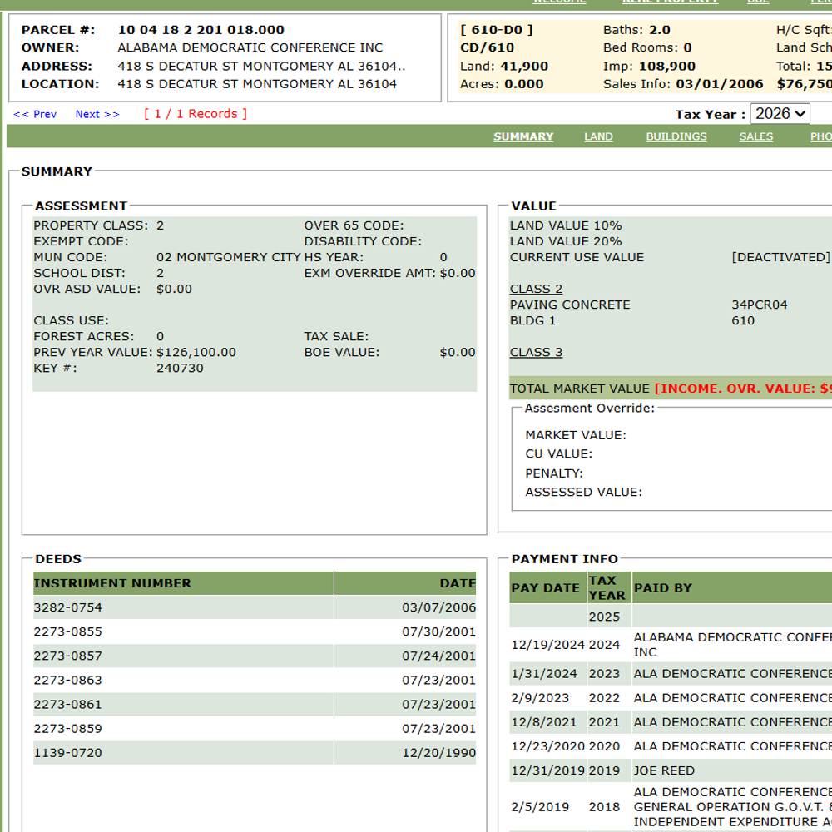Switch to the SUMMARY tab

523,136
